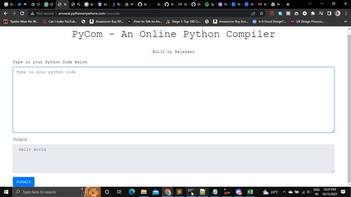Image resolution: width=351 pixels, height=197 pixels.
Task: Go forward to the next page
Action: (x=14, y=13)
